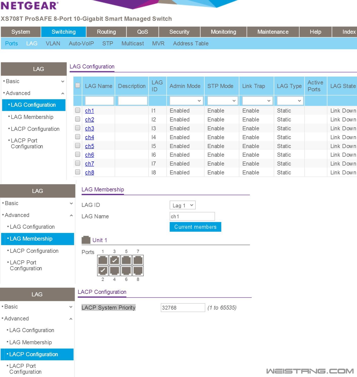Go to STP submenu
Image resolution: width=357 pixels, height=377 pixels.
108,44
